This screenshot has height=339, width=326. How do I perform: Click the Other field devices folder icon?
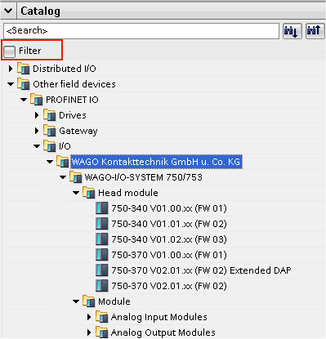[23, 84]
